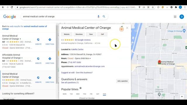Click Chapman University map marker
This screenshot has height=105, width=187.
tap(159, 95)
